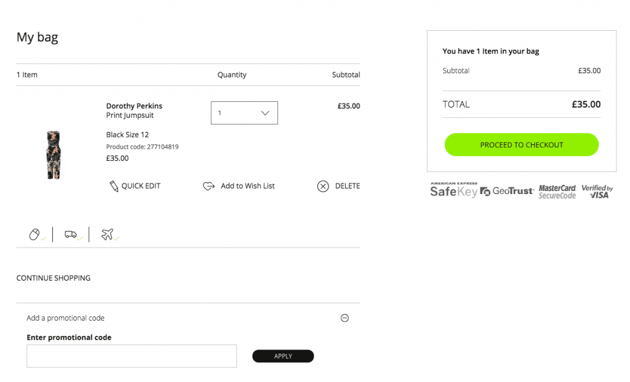630x382 pixels.
Task: Click the circled X delete icon
Action: (x=323, y=186)
